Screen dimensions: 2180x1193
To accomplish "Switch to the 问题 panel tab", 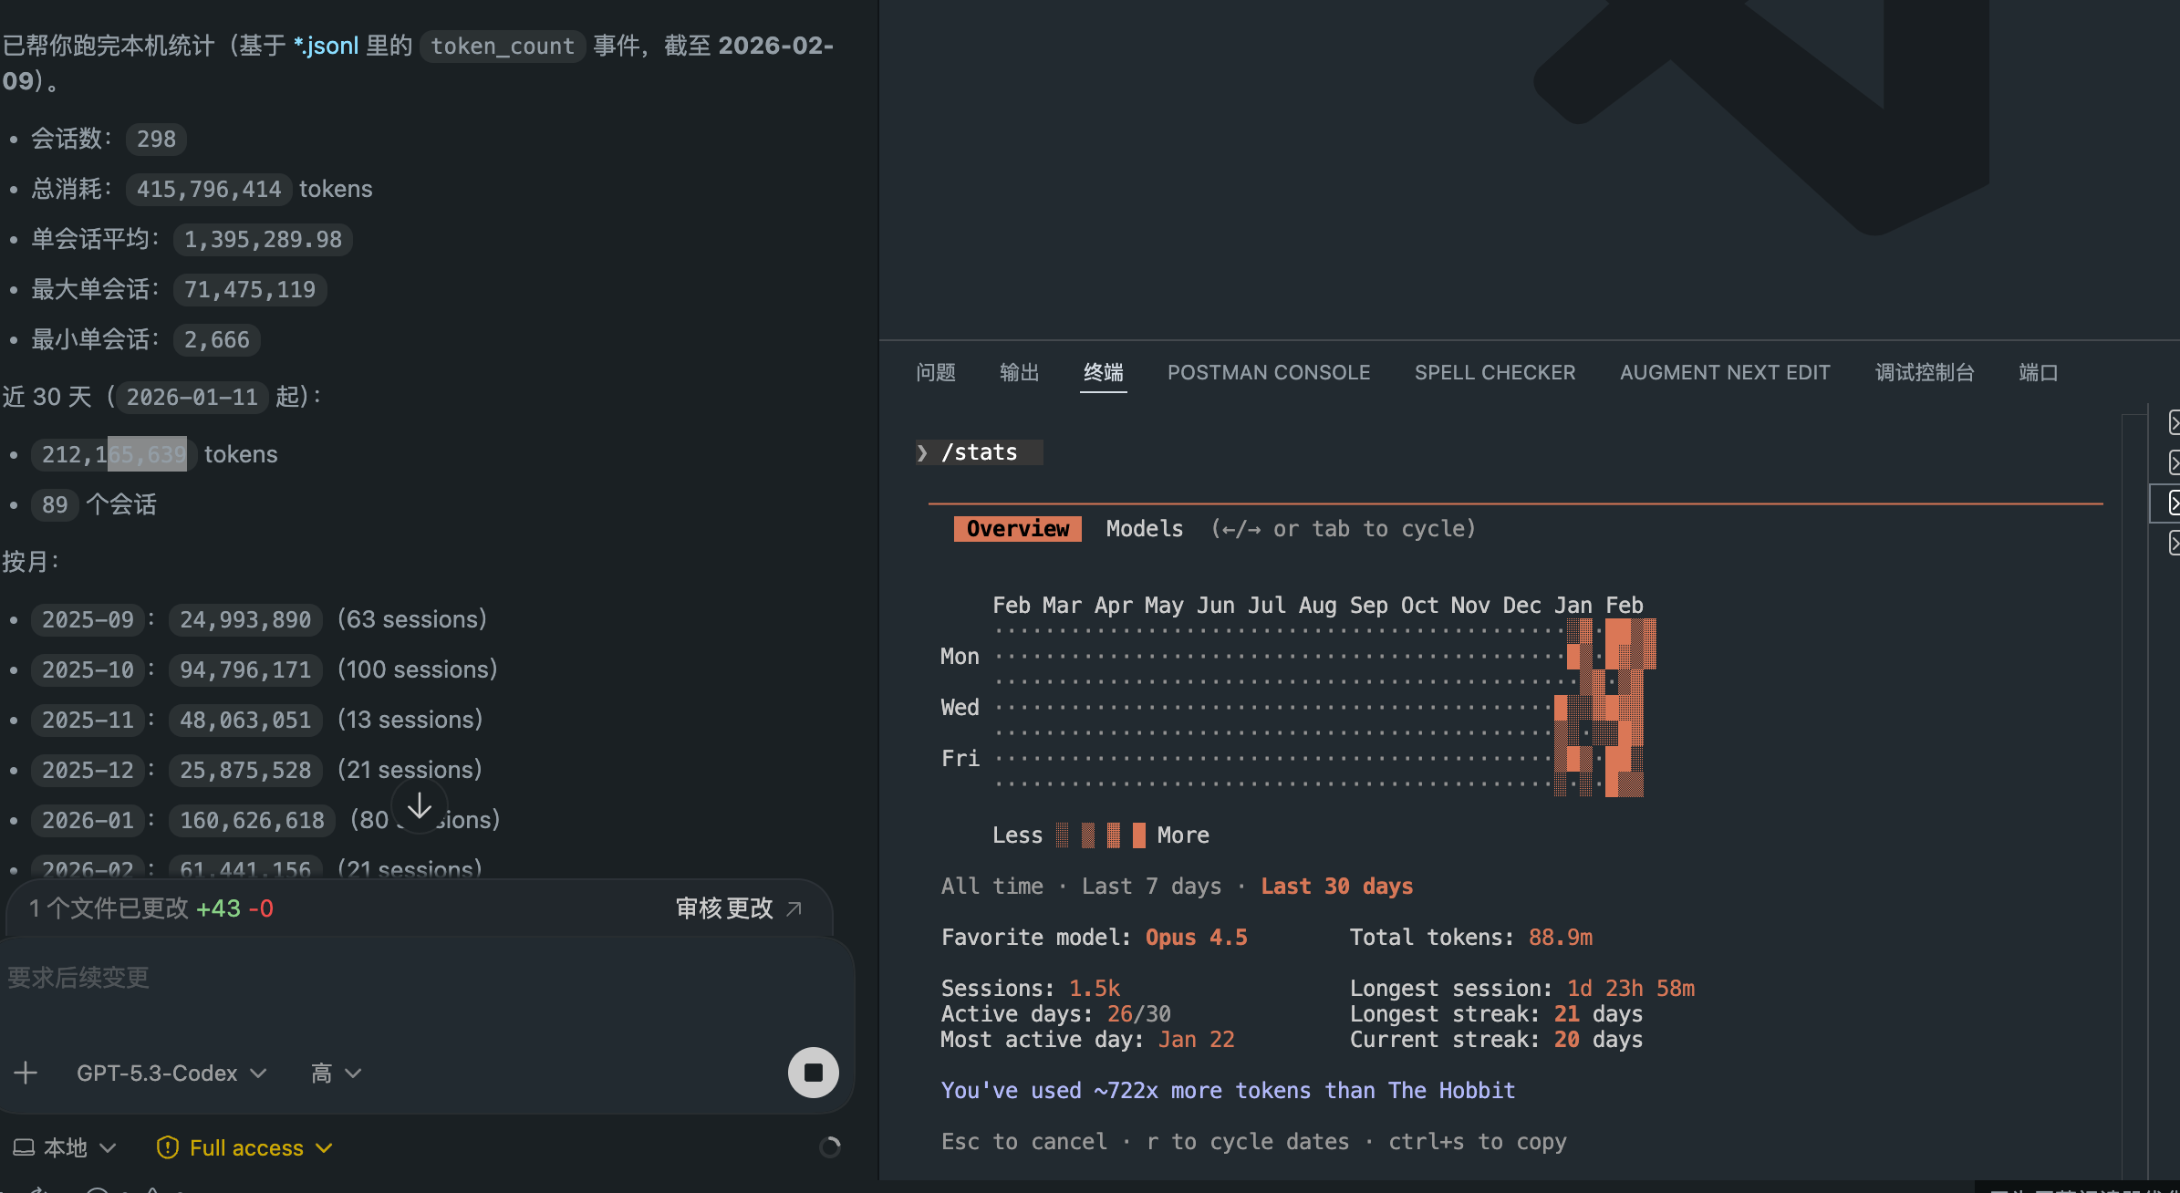I will 935,372.
